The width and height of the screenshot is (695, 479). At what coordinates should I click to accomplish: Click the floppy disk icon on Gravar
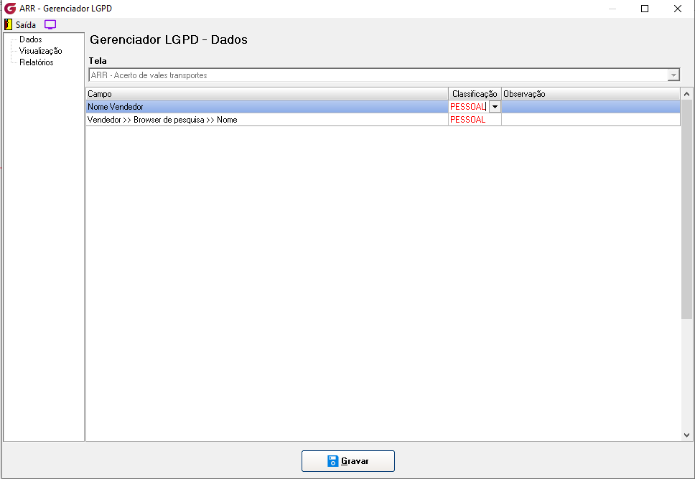333,461
